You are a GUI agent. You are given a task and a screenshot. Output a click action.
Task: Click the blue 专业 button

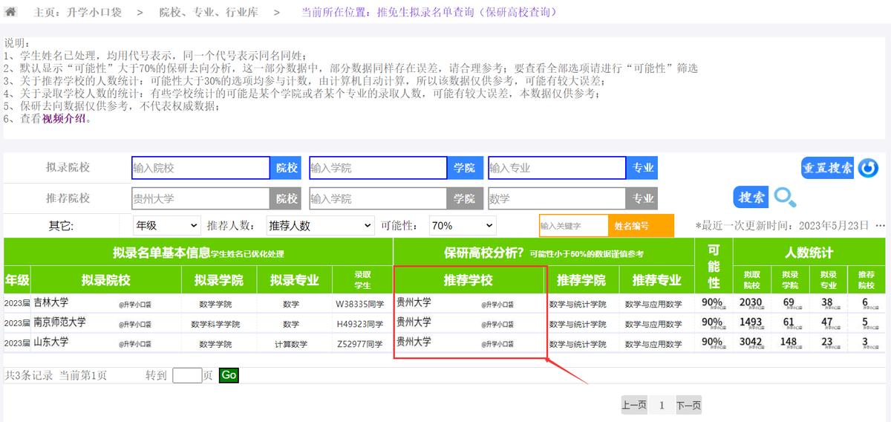pyautogui.click(x=643, y=168)
